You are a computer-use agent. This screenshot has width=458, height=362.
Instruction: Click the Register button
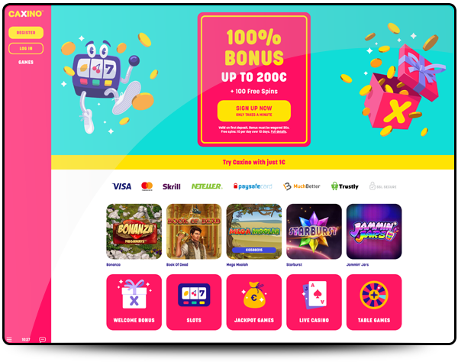[x=26, y=33]
